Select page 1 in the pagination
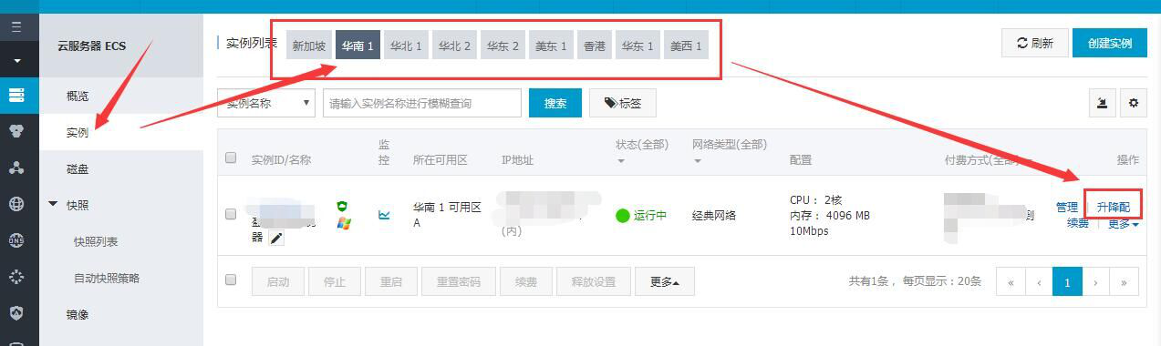 point(1067,282)
